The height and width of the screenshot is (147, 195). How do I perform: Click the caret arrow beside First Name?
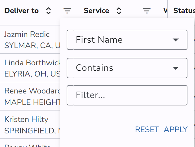click(176, 40)
